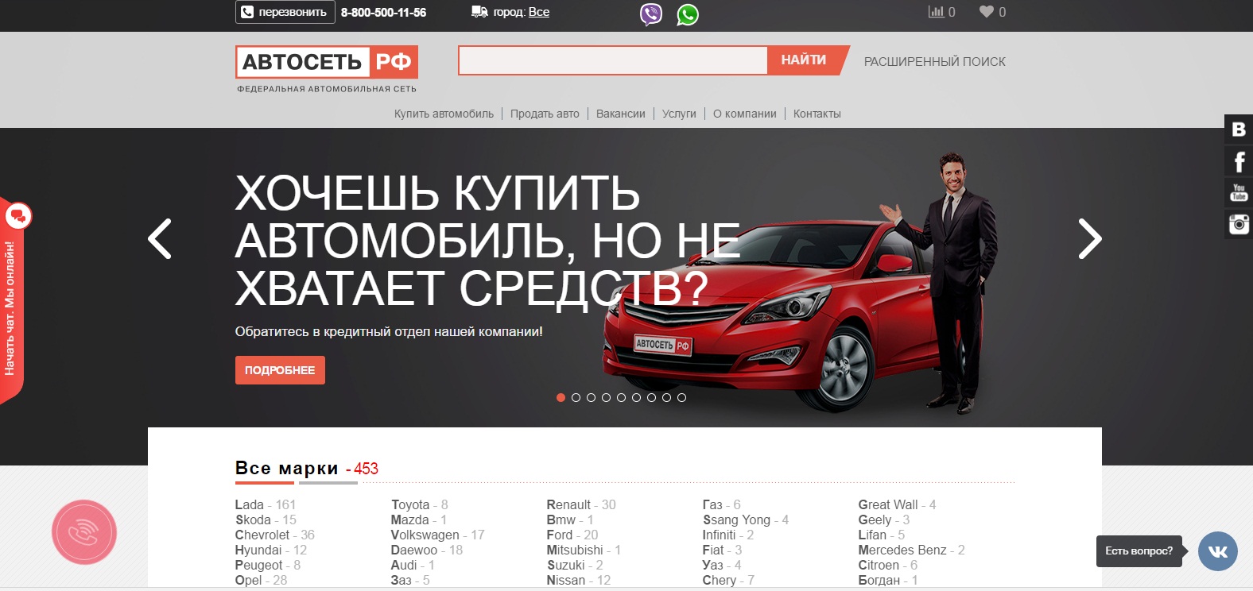Image resolution: width=1253 pixels, height=591 pixels.
Task: Select the third slider dot
Action: (591, 397)
